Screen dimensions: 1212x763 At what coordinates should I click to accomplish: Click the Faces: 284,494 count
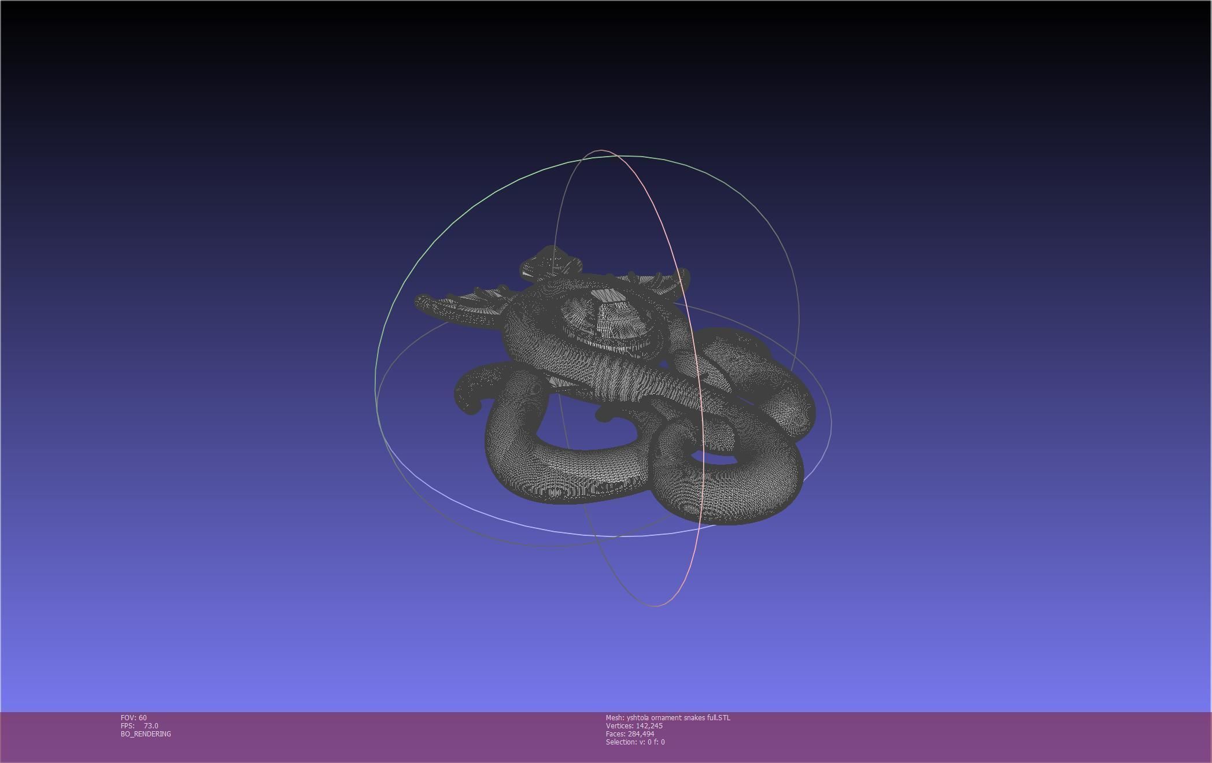point(630,734)
